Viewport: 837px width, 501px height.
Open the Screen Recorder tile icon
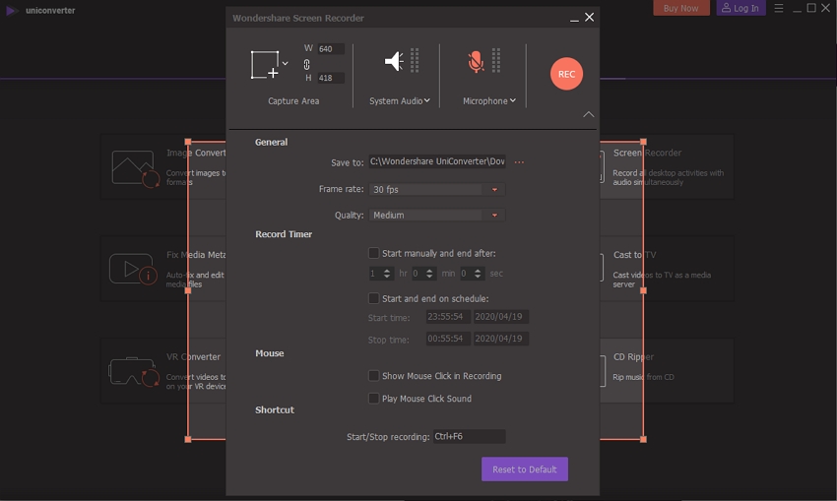click(x=602, y=167)
